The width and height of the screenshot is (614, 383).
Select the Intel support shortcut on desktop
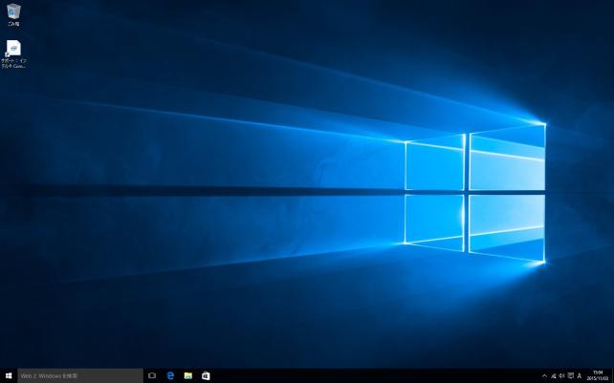(x=13, y=54)
